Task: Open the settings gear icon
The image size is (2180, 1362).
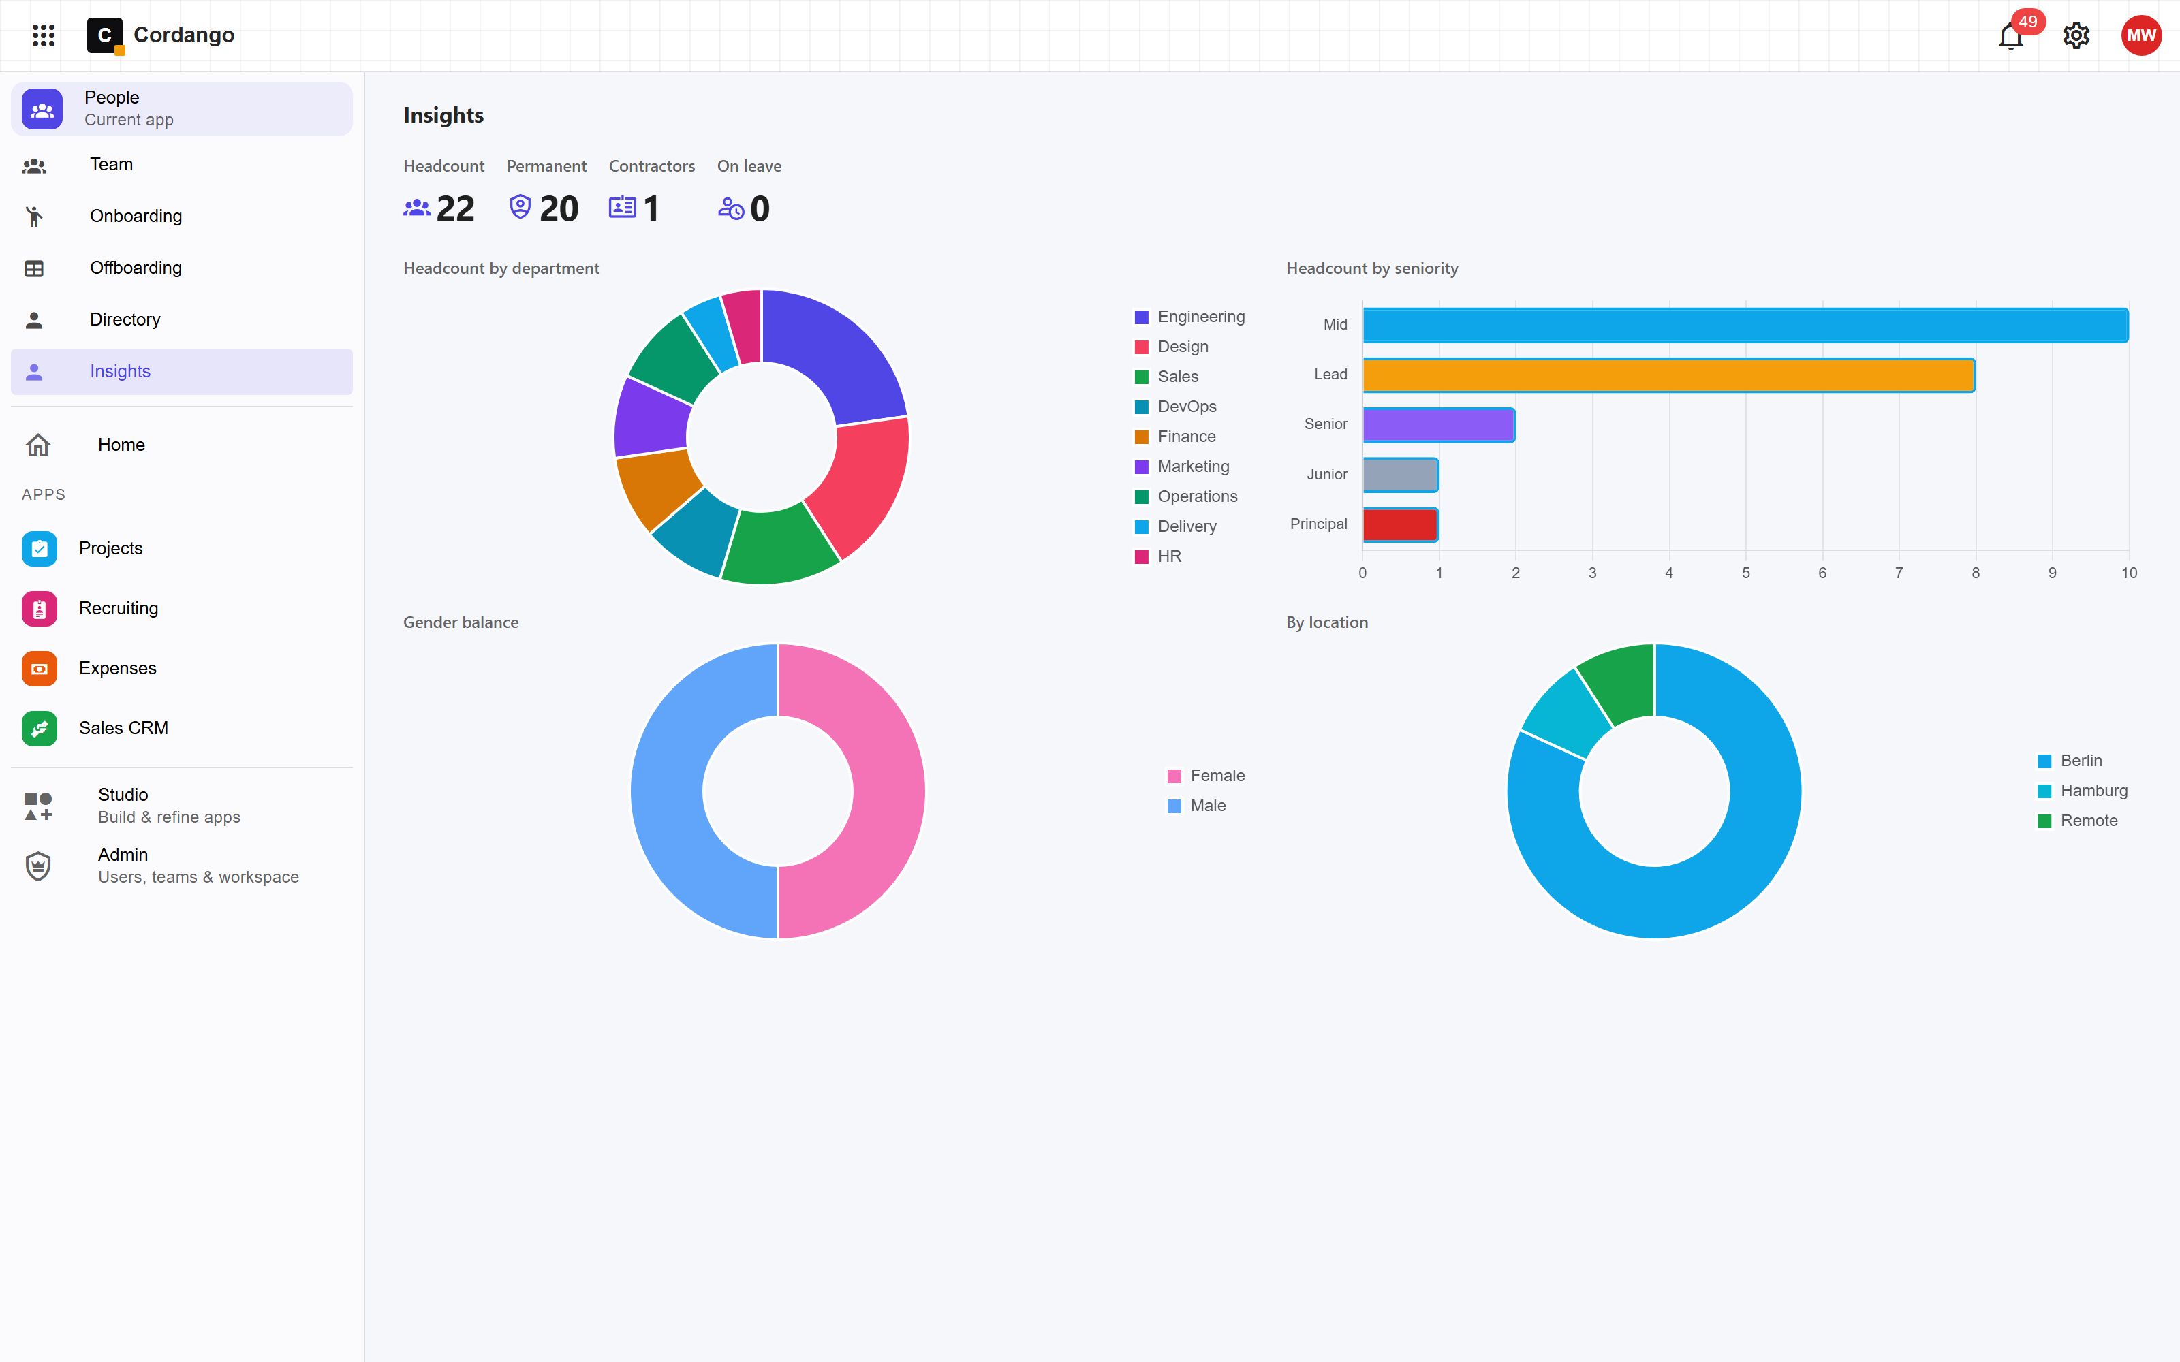Action: (2076, 36)
